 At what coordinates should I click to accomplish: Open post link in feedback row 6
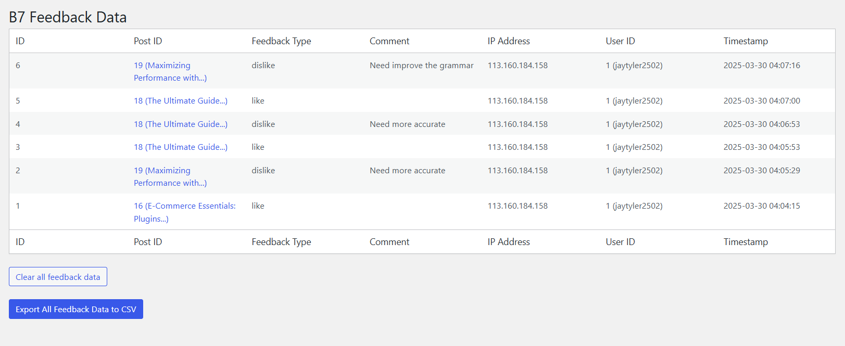(x=170, y=71)
